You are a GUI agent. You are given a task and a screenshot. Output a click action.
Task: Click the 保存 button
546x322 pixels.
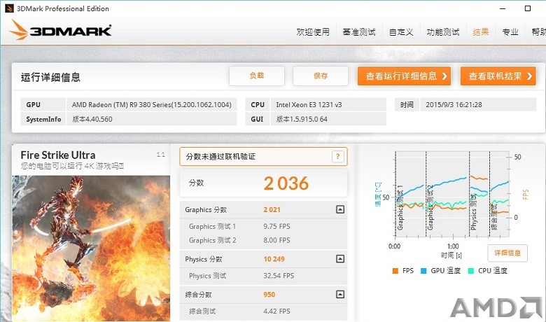tap(321, 76)
